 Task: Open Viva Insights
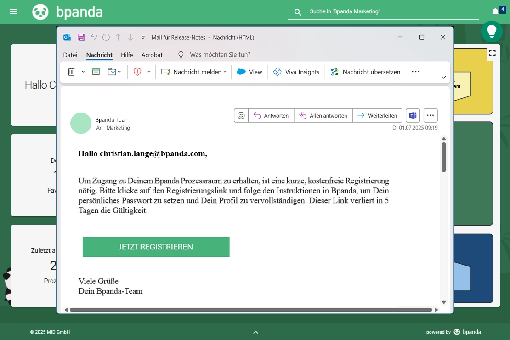coord(296,72)
